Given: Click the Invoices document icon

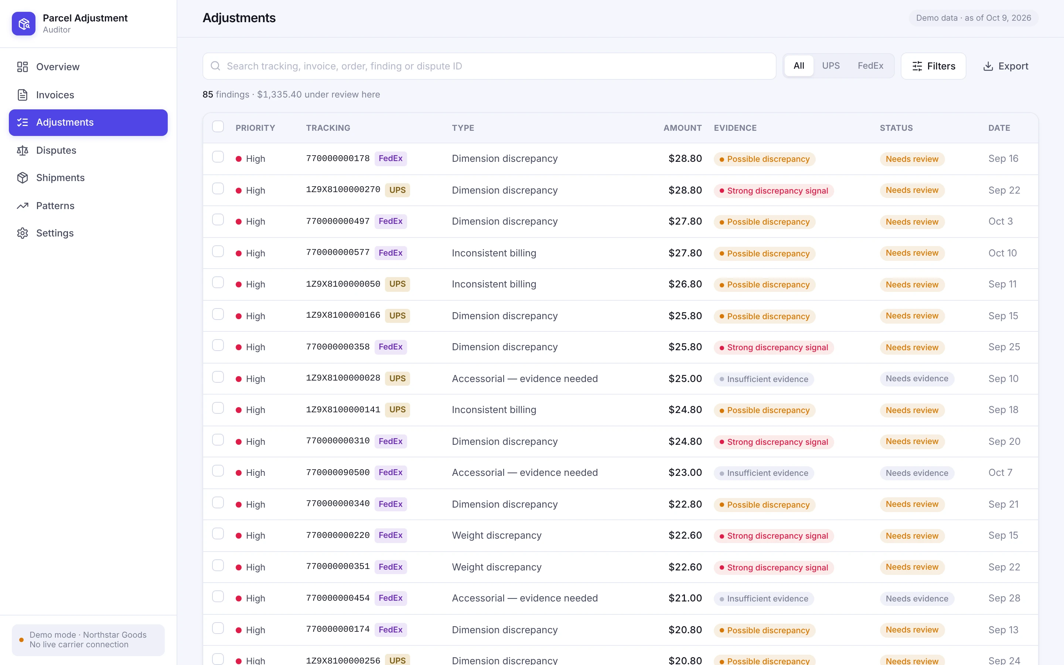Looking at the screenshot, I should click(x=23, y=95).
